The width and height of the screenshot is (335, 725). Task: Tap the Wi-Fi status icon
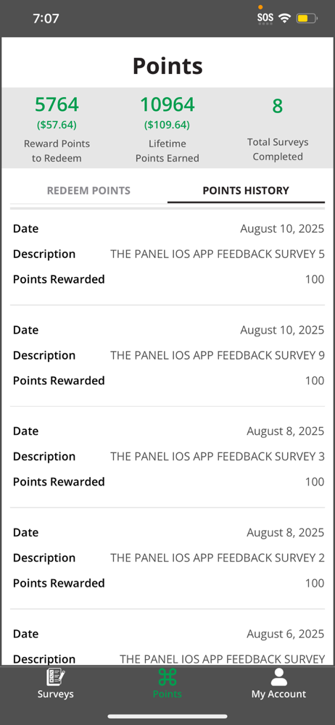pos(284,19)
